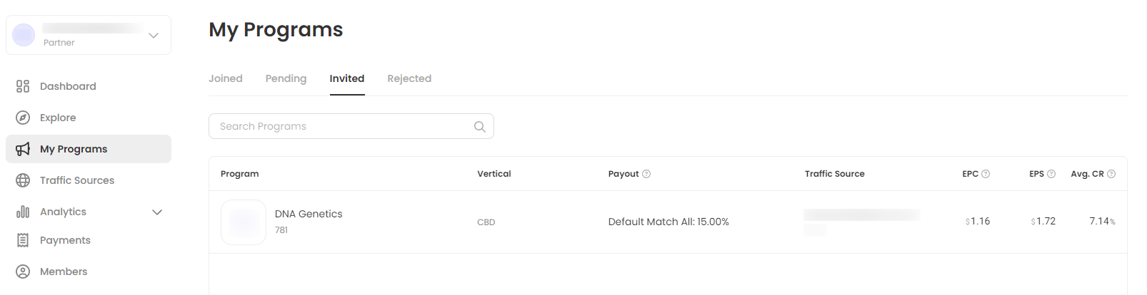Click the Traffic Sources globe icon
This screenshot has width=1147, height=295.
click(x=23, y=180)
